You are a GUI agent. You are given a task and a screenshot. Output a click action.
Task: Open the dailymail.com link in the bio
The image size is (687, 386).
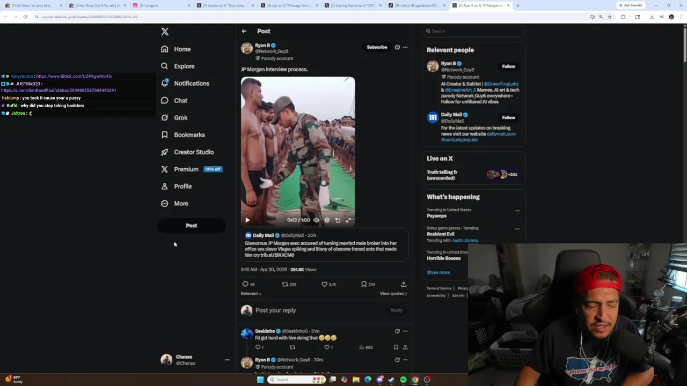pos(501,134)
